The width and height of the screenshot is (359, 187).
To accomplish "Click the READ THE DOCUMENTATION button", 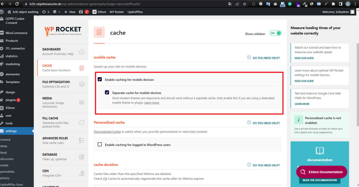I will click(x=320, y=180).
